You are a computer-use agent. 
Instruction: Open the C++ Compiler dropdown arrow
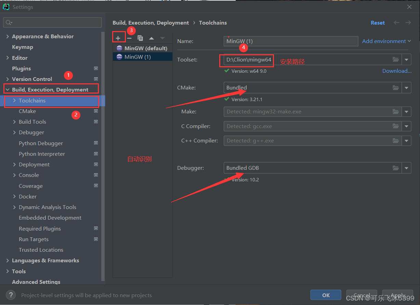[407, 141]
